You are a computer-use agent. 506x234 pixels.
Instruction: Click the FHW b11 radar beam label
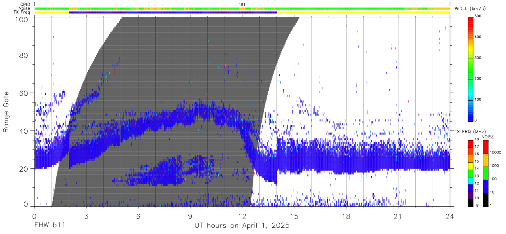pyautogui.click(x=49, y=226)
